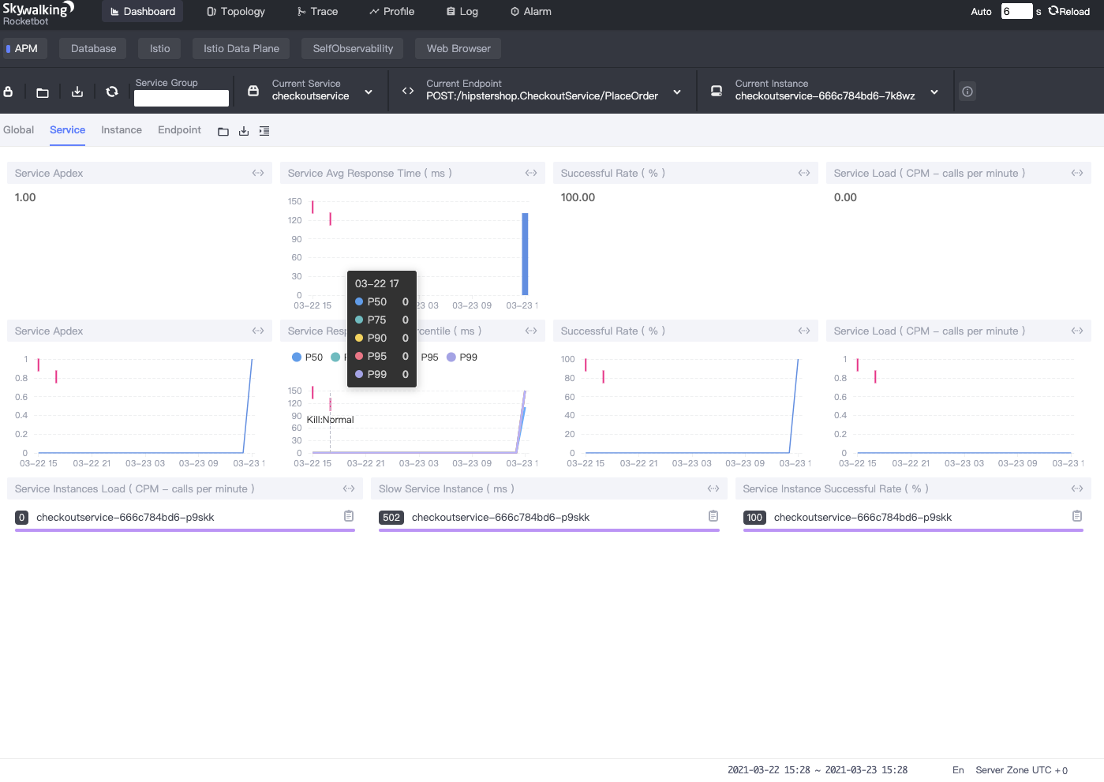Image resolution: width=1104 pixels, height=782 pixels.
Task: Open the Trace page
Action: 317,11
